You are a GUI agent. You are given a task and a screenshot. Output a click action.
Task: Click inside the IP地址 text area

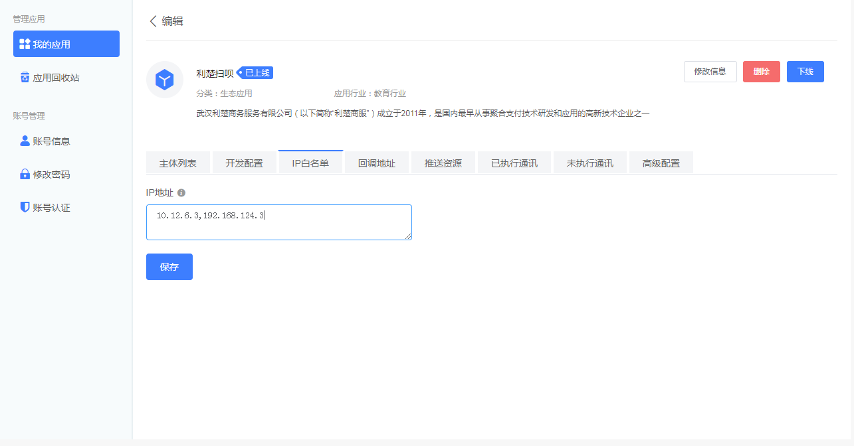click(278, 221)
